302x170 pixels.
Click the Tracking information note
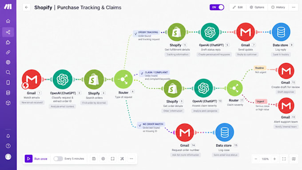click(x=177, y=55)
